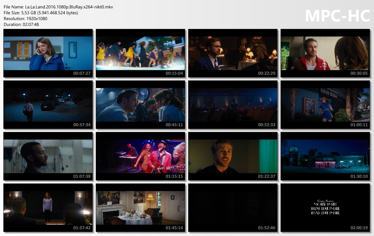Open the audition room thumbnail at 01:37:42
Screen dimensions: 374x236
pos(48,208)
